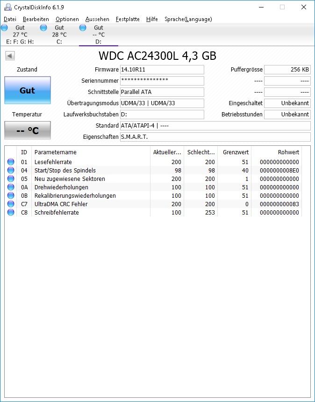This screenshot has height=402, width=315.
Task: Click status orb for Lesefehlerrate row
Action: pyautogui.click(x=11, y=162)
